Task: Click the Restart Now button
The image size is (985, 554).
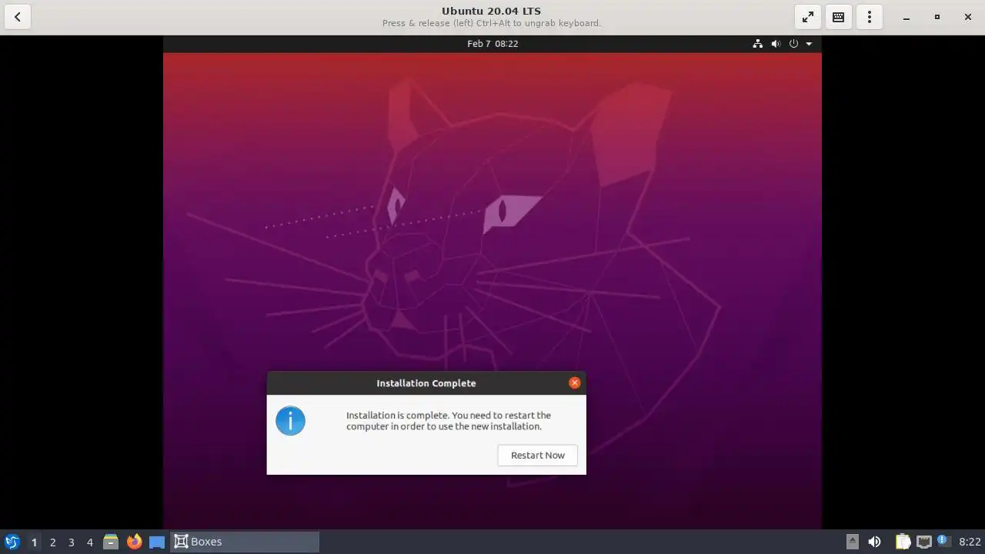Action: [537, 455]
